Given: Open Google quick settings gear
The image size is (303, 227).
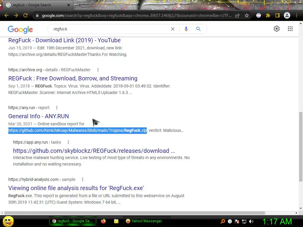Looking at the screenshot, I should click(x=277, y=29).
